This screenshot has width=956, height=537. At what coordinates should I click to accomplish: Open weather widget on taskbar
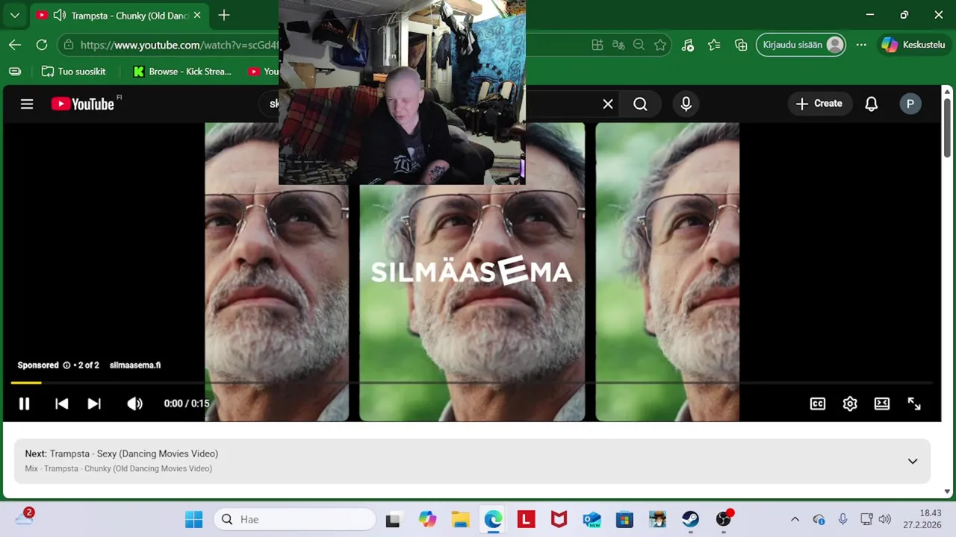(x=24, y=518)
